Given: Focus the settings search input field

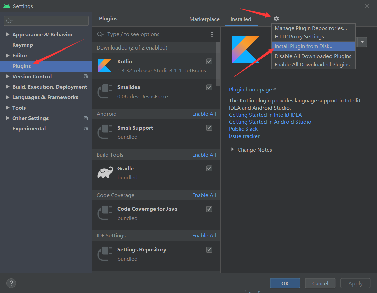Looking at the screenshot, I should tap(46, 21).
